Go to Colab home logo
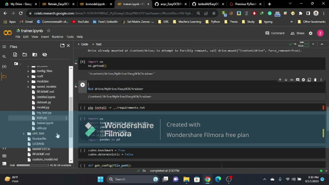The height and width of the screenshot is (185, 329). click(8, 33)
